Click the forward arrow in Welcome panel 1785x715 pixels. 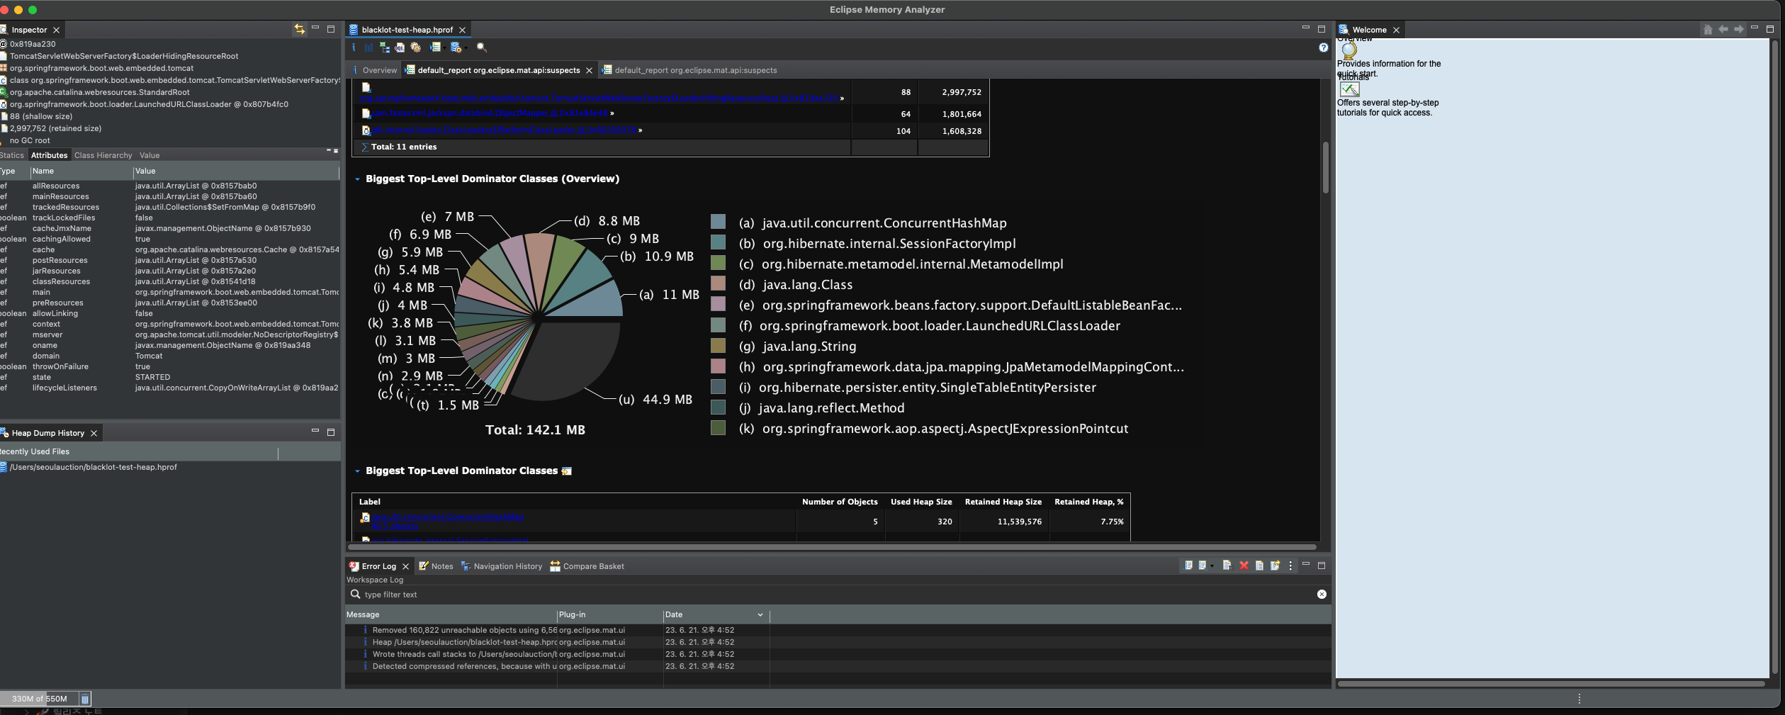click(x=1739, y=30)
